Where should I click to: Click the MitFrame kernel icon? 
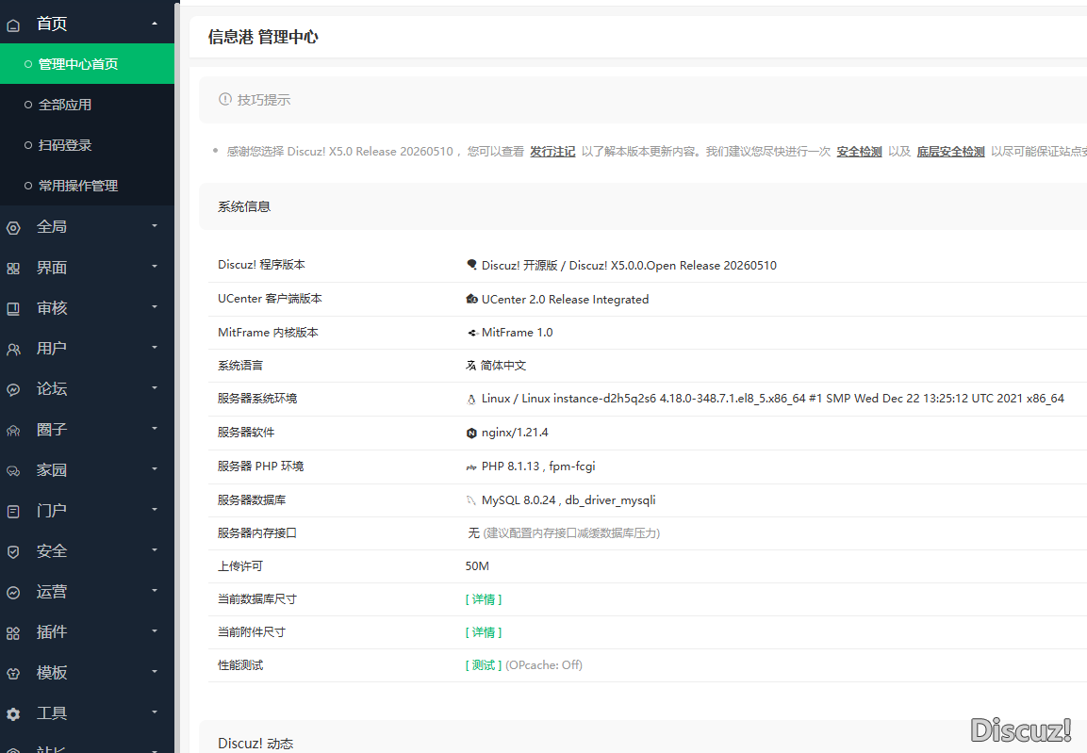coord(471,333)
